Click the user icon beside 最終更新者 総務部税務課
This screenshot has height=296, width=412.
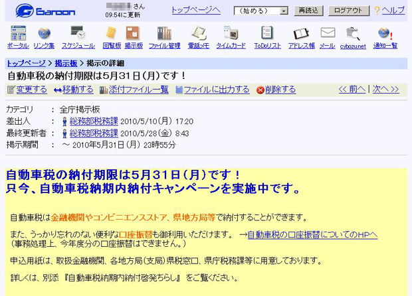pyautogui.click(x=64, y=133)
